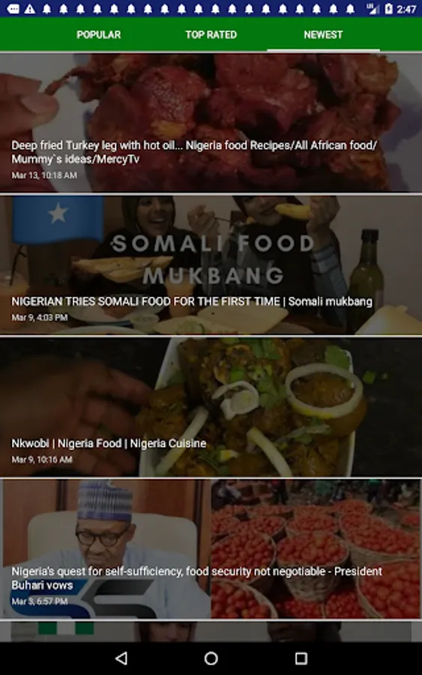
Task: Open the partially visible card at bottom
Action: 211,632
